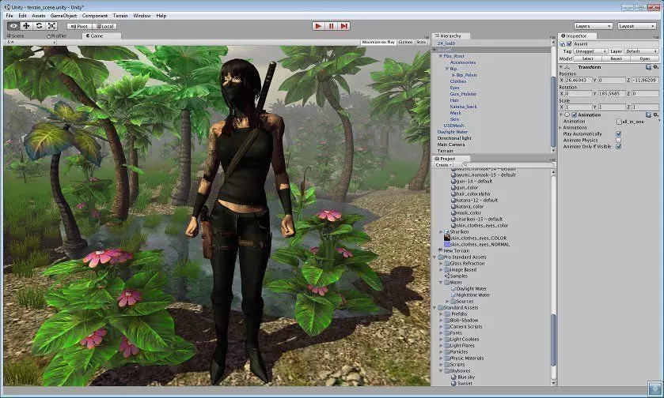664x398 pixels.
Task: Select the Move tool
Action: [26, 26]
